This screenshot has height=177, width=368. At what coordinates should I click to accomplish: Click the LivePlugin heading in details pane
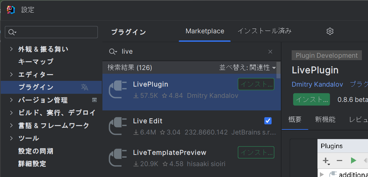tap(315, 70)
